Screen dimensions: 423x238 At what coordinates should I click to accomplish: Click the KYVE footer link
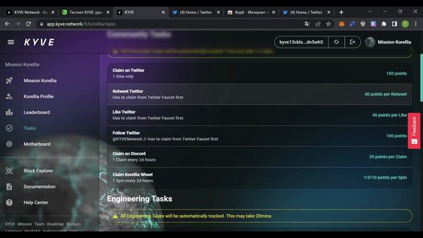(10, 224)
